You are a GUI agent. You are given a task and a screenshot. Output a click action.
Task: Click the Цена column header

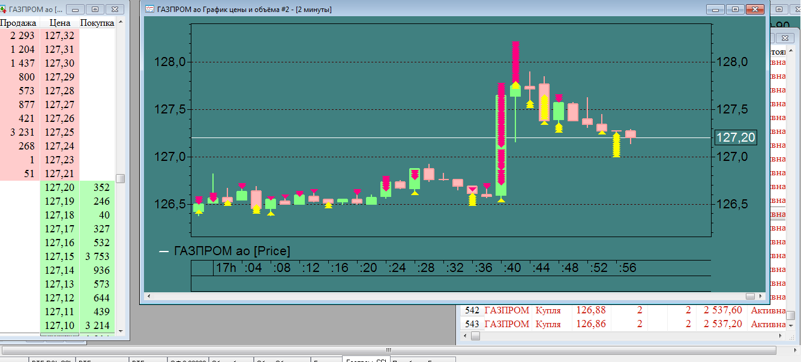(x=59, y=23)
